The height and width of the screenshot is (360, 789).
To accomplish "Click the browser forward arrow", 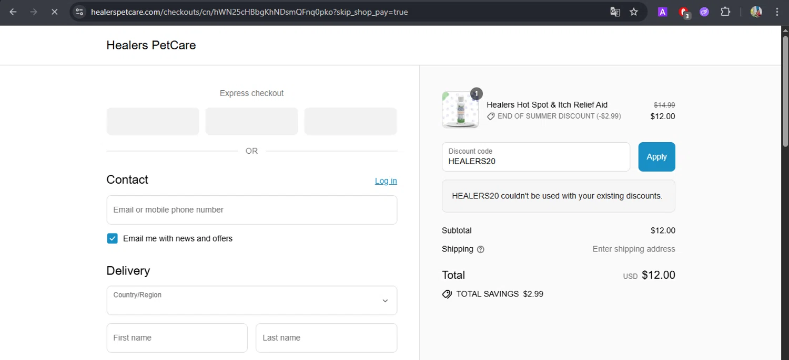I will point(34,12).
